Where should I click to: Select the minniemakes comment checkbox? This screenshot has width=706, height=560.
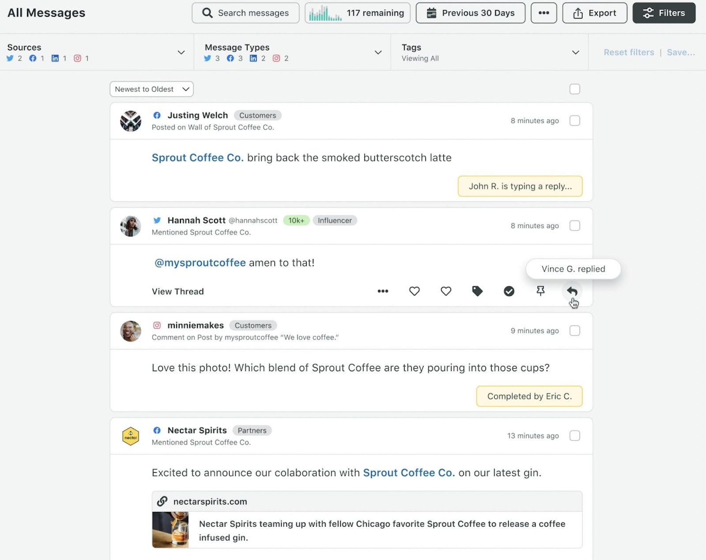pyautogui.click(x=575, y=330)
